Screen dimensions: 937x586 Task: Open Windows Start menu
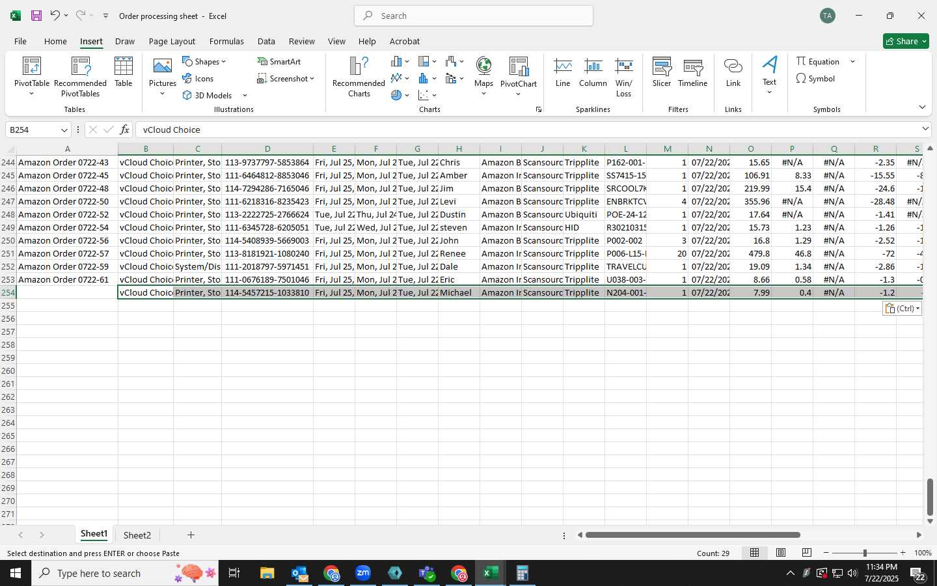click(16, 573)
